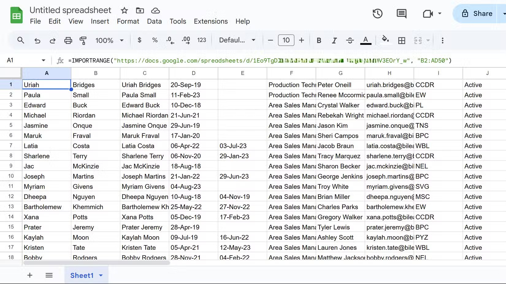The height and width of the screenshot is (284, 506).
Task: Toggle bold formatting
Action: point(319,40)
